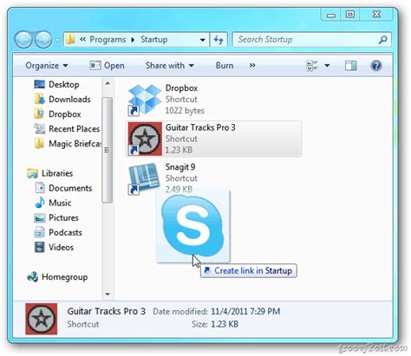Select the Snagit 9 shortcut icon

coord(144,178)
